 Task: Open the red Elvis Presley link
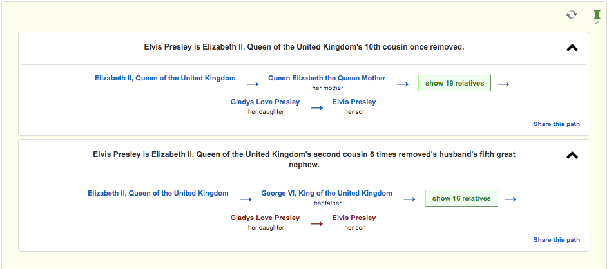point(354,218)
